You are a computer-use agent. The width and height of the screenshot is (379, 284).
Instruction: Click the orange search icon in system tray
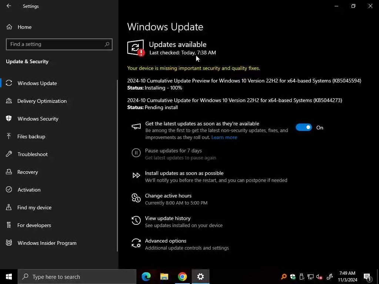pyautogui.click(x=284, y=277)
